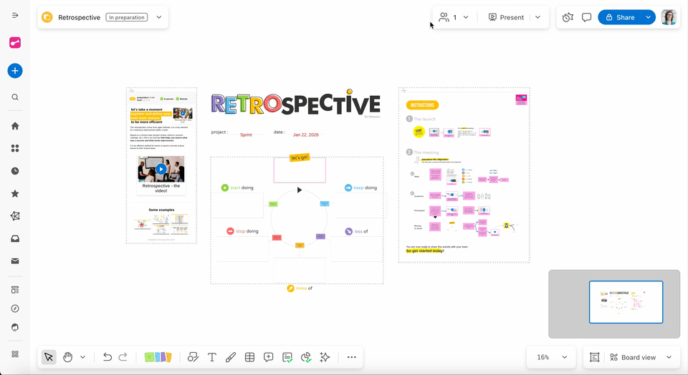Open favorites star icon
This screenshot has height=375, width=688.
(15, 194)
